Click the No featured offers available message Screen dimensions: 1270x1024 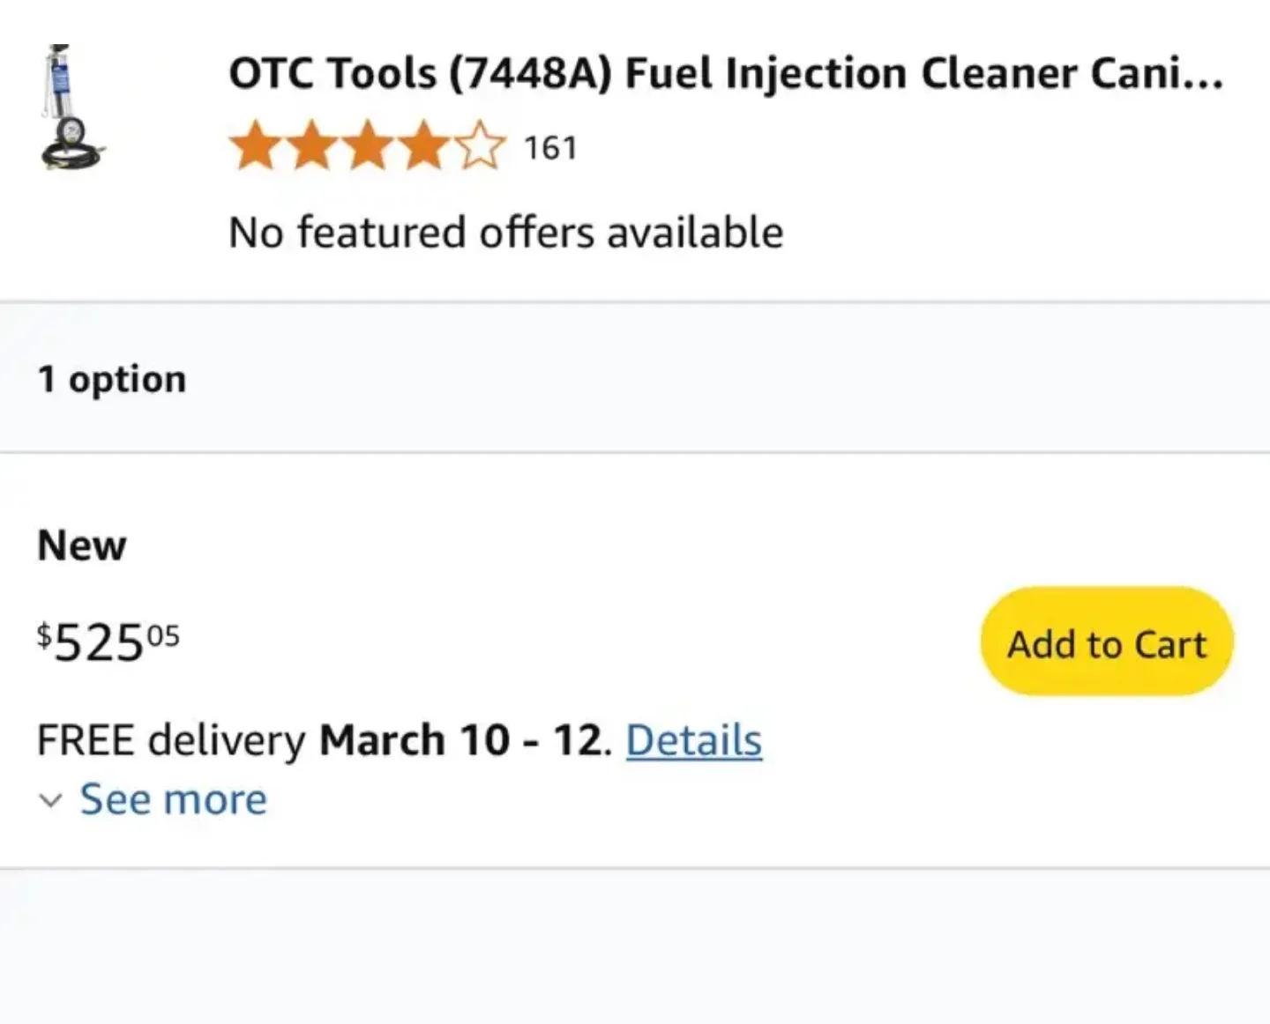tap(505, 231)
